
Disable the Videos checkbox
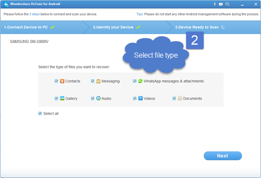coord(135,98)
